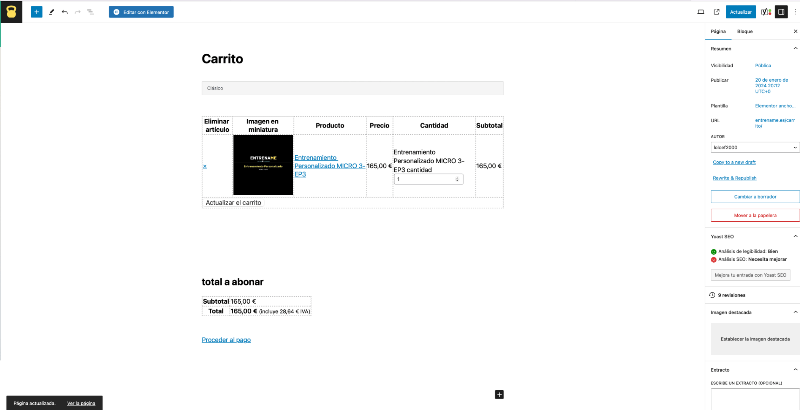
Task: Click the site kettlebell logo icon
Action: click(11, 12)
